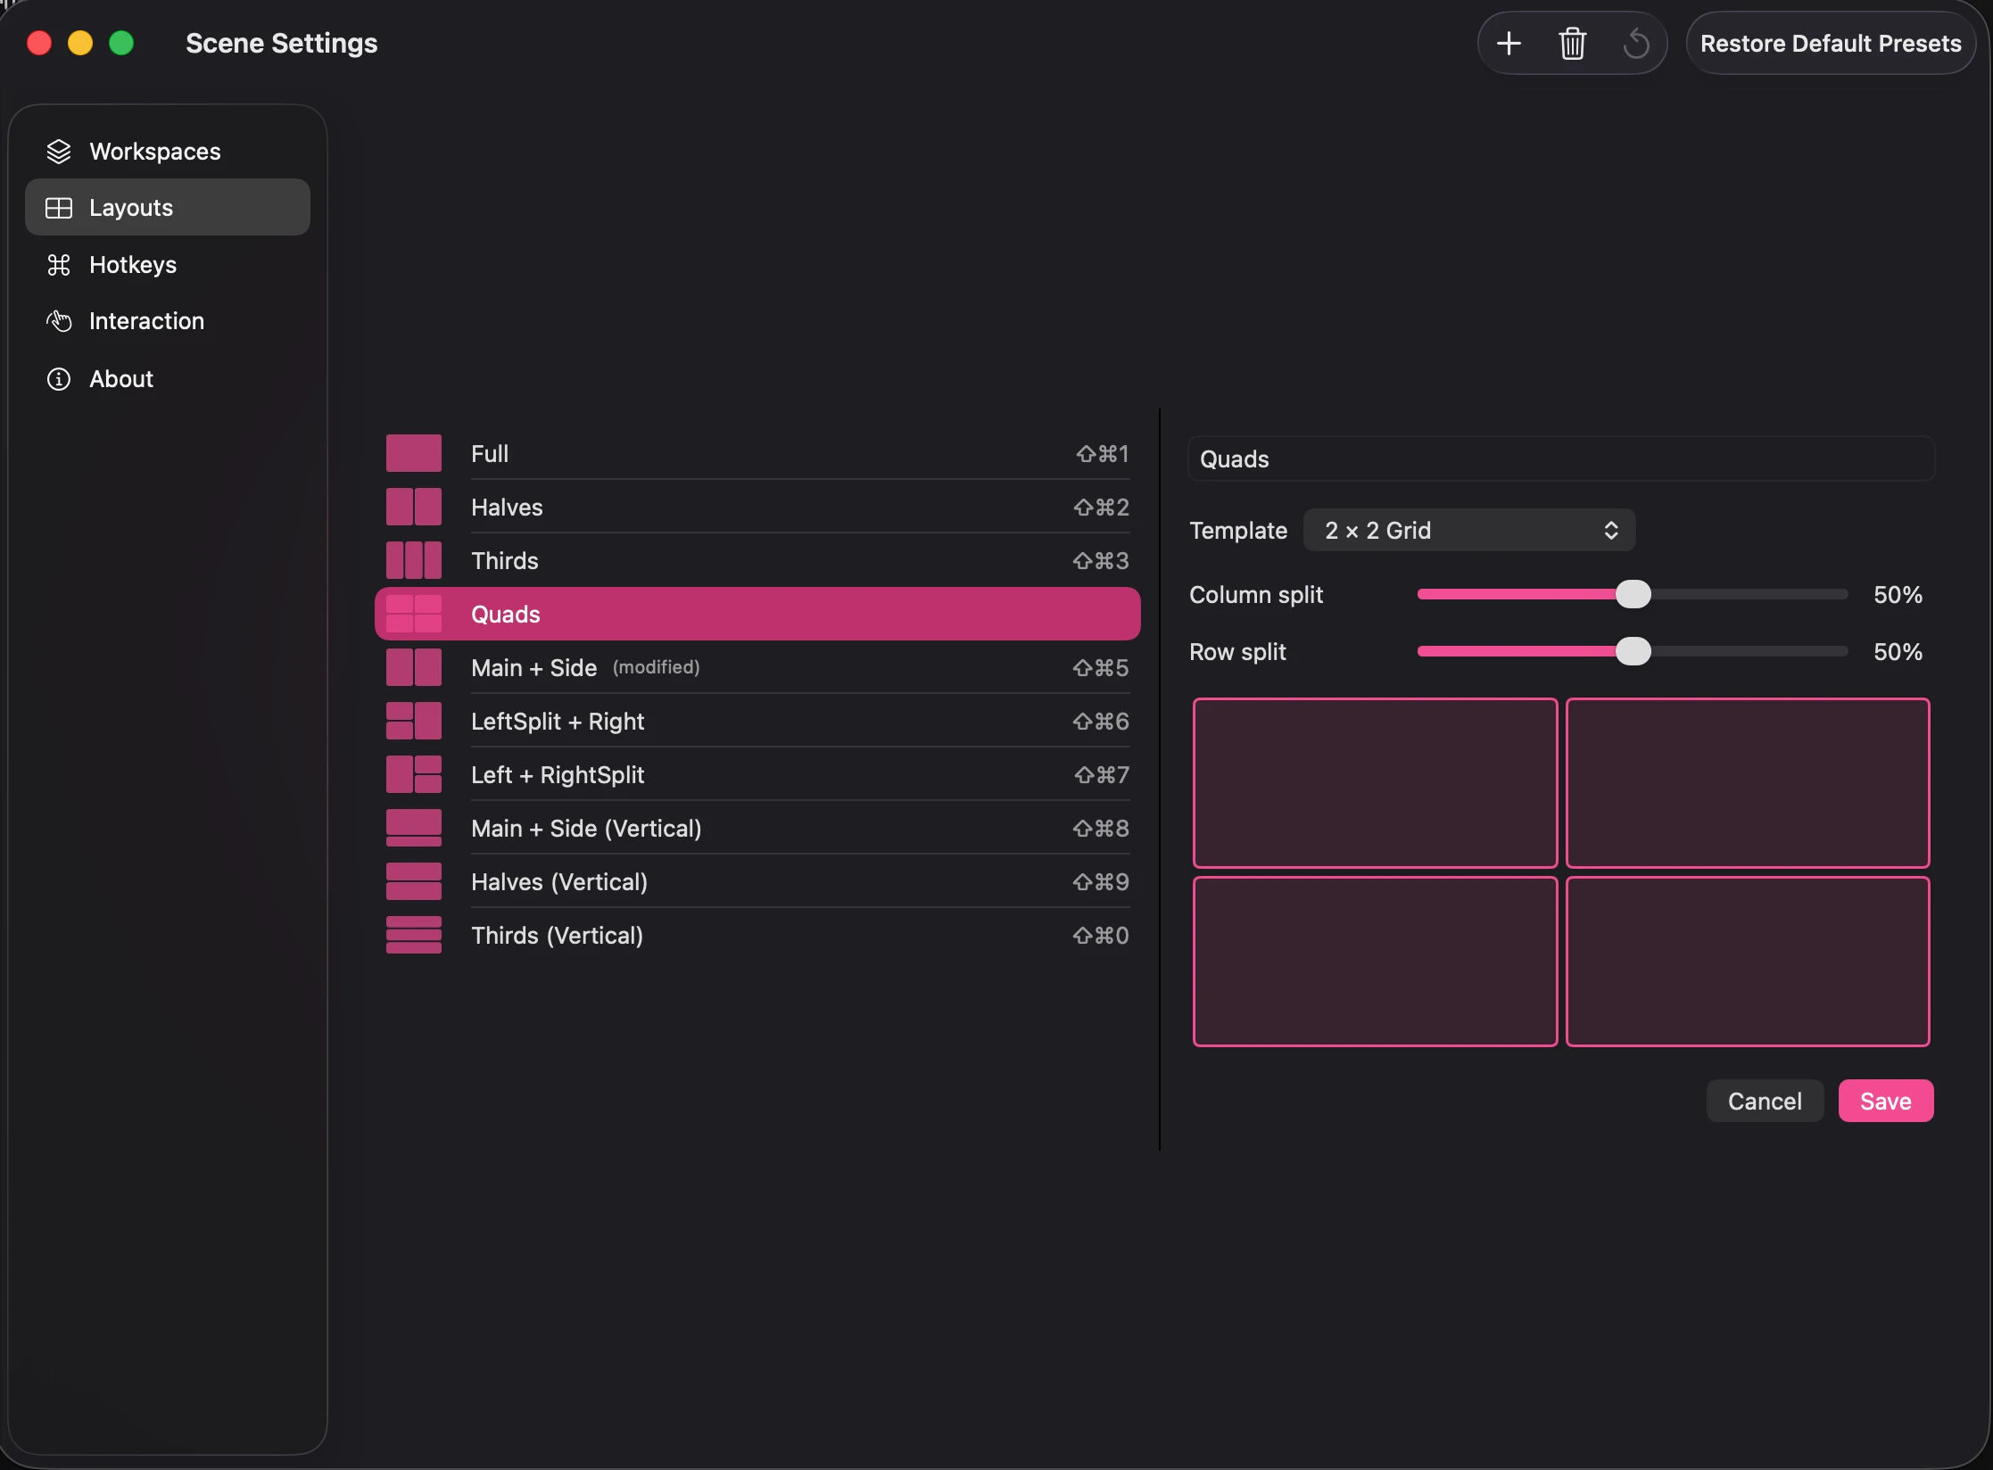Select the Layouts sidebar item
Screen dimensions: 1993x1470
(168, 207)
